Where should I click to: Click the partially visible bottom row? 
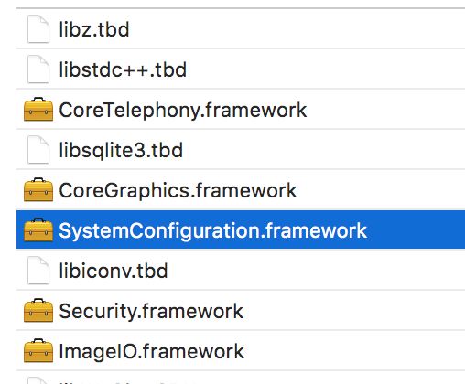(x=241, y=378)
